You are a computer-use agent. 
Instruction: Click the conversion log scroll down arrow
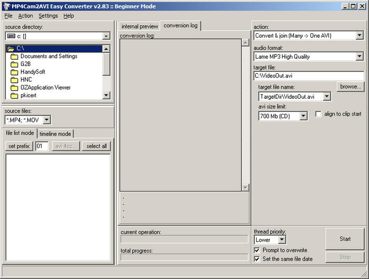pyautogui.click(x=245, y=187)
